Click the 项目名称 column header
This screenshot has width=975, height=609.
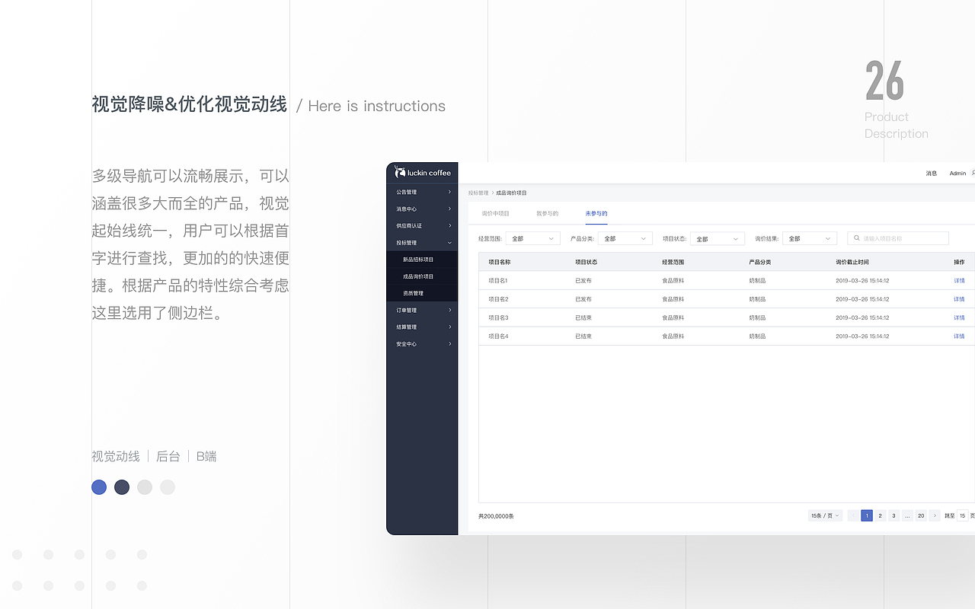(499, 262)
